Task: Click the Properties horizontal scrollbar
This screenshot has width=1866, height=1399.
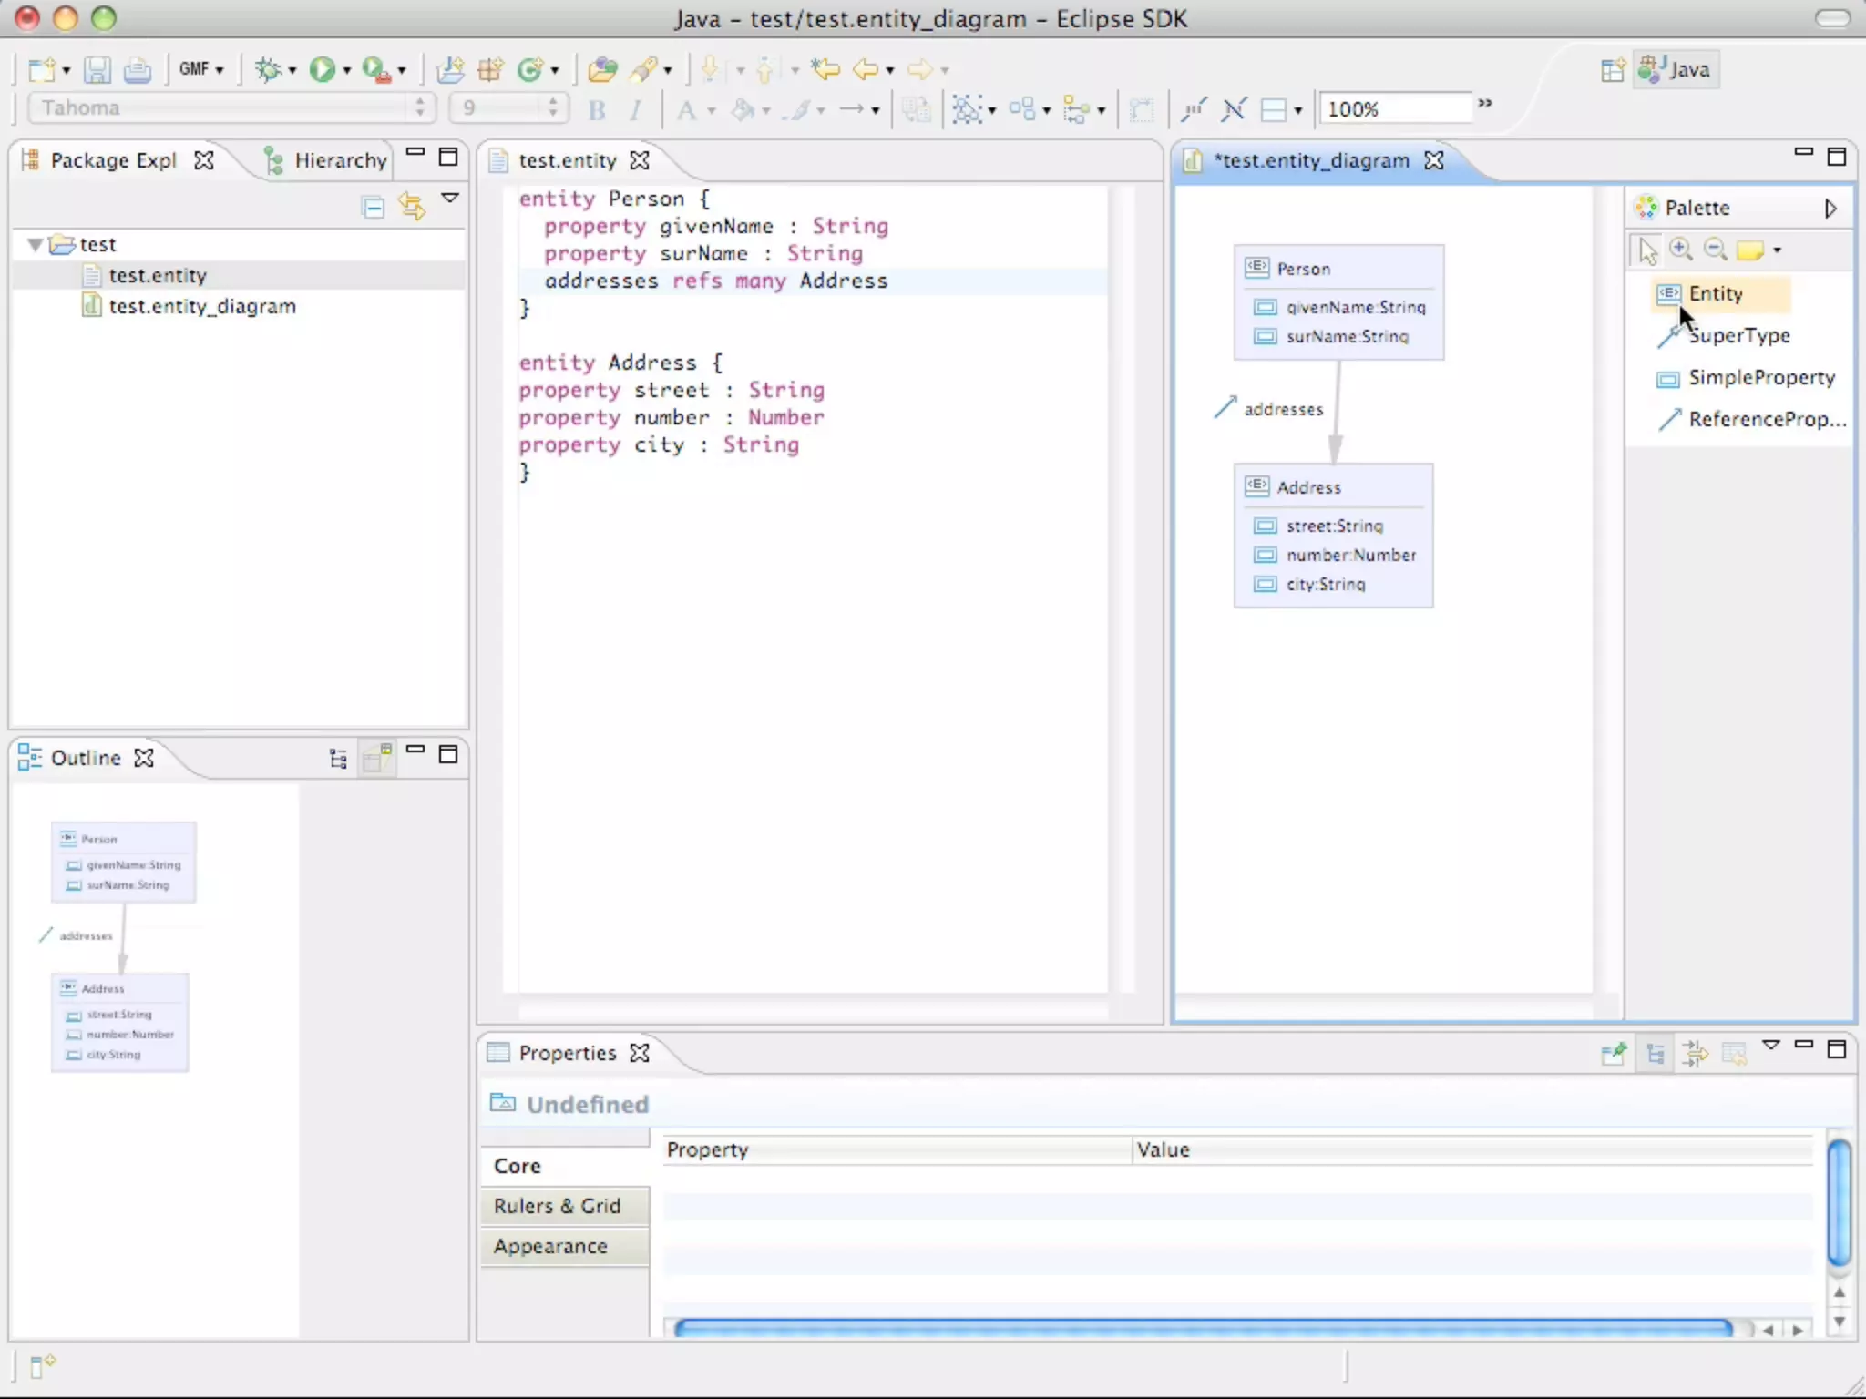Action: point(1203,1329)
